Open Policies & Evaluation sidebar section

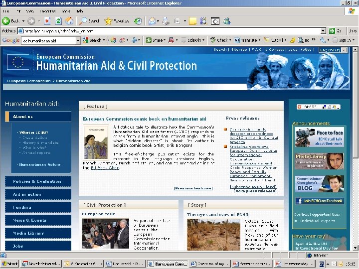pos(38,181)
